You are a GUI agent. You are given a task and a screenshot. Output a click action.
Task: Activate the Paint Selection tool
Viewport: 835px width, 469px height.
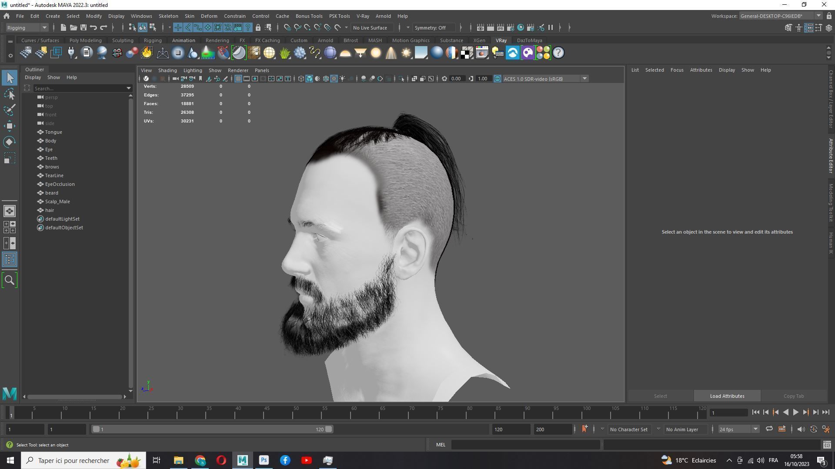(10, 109)
